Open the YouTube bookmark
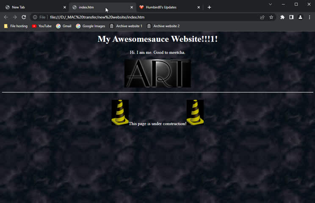This screenshot has width=315, height=203. 41,26
